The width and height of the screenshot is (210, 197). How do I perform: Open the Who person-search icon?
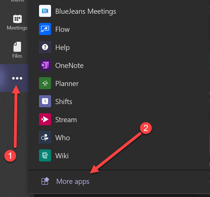pyautogui.click(x=45, y=137)
